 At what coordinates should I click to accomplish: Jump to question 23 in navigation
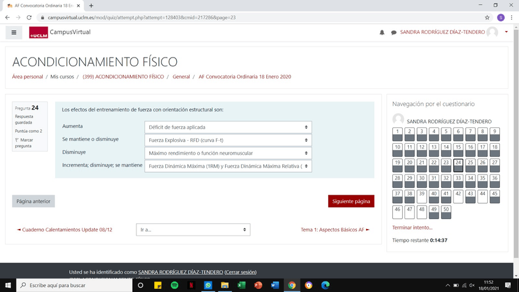point(446,165)
